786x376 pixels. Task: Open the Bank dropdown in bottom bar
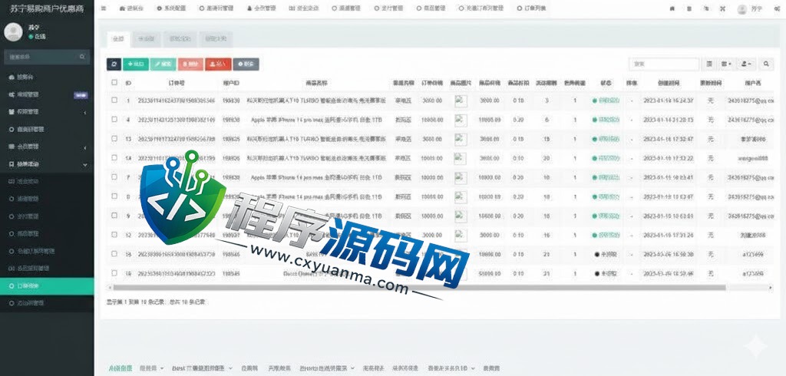tap(203, 368)
